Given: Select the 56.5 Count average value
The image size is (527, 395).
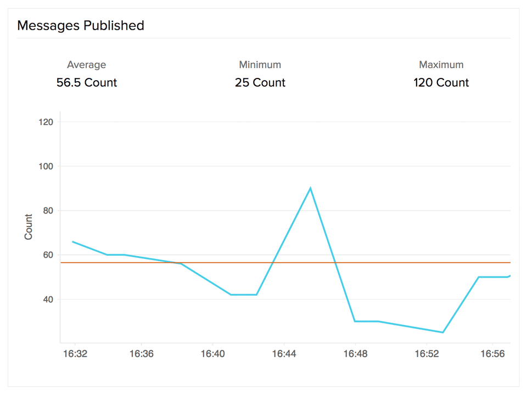Looking at the screenshot, I should pos(87,83).
